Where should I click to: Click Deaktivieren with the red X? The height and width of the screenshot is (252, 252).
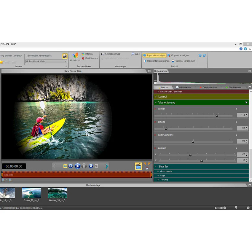tap(90, 58)
